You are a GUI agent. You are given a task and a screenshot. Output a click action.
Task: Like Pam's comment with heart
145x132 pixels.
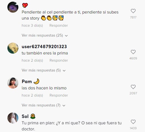click(x=133, y=87)
